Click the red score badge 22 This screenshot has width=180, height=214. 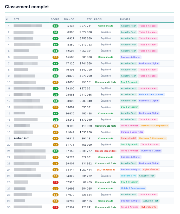tap(55, 182)
